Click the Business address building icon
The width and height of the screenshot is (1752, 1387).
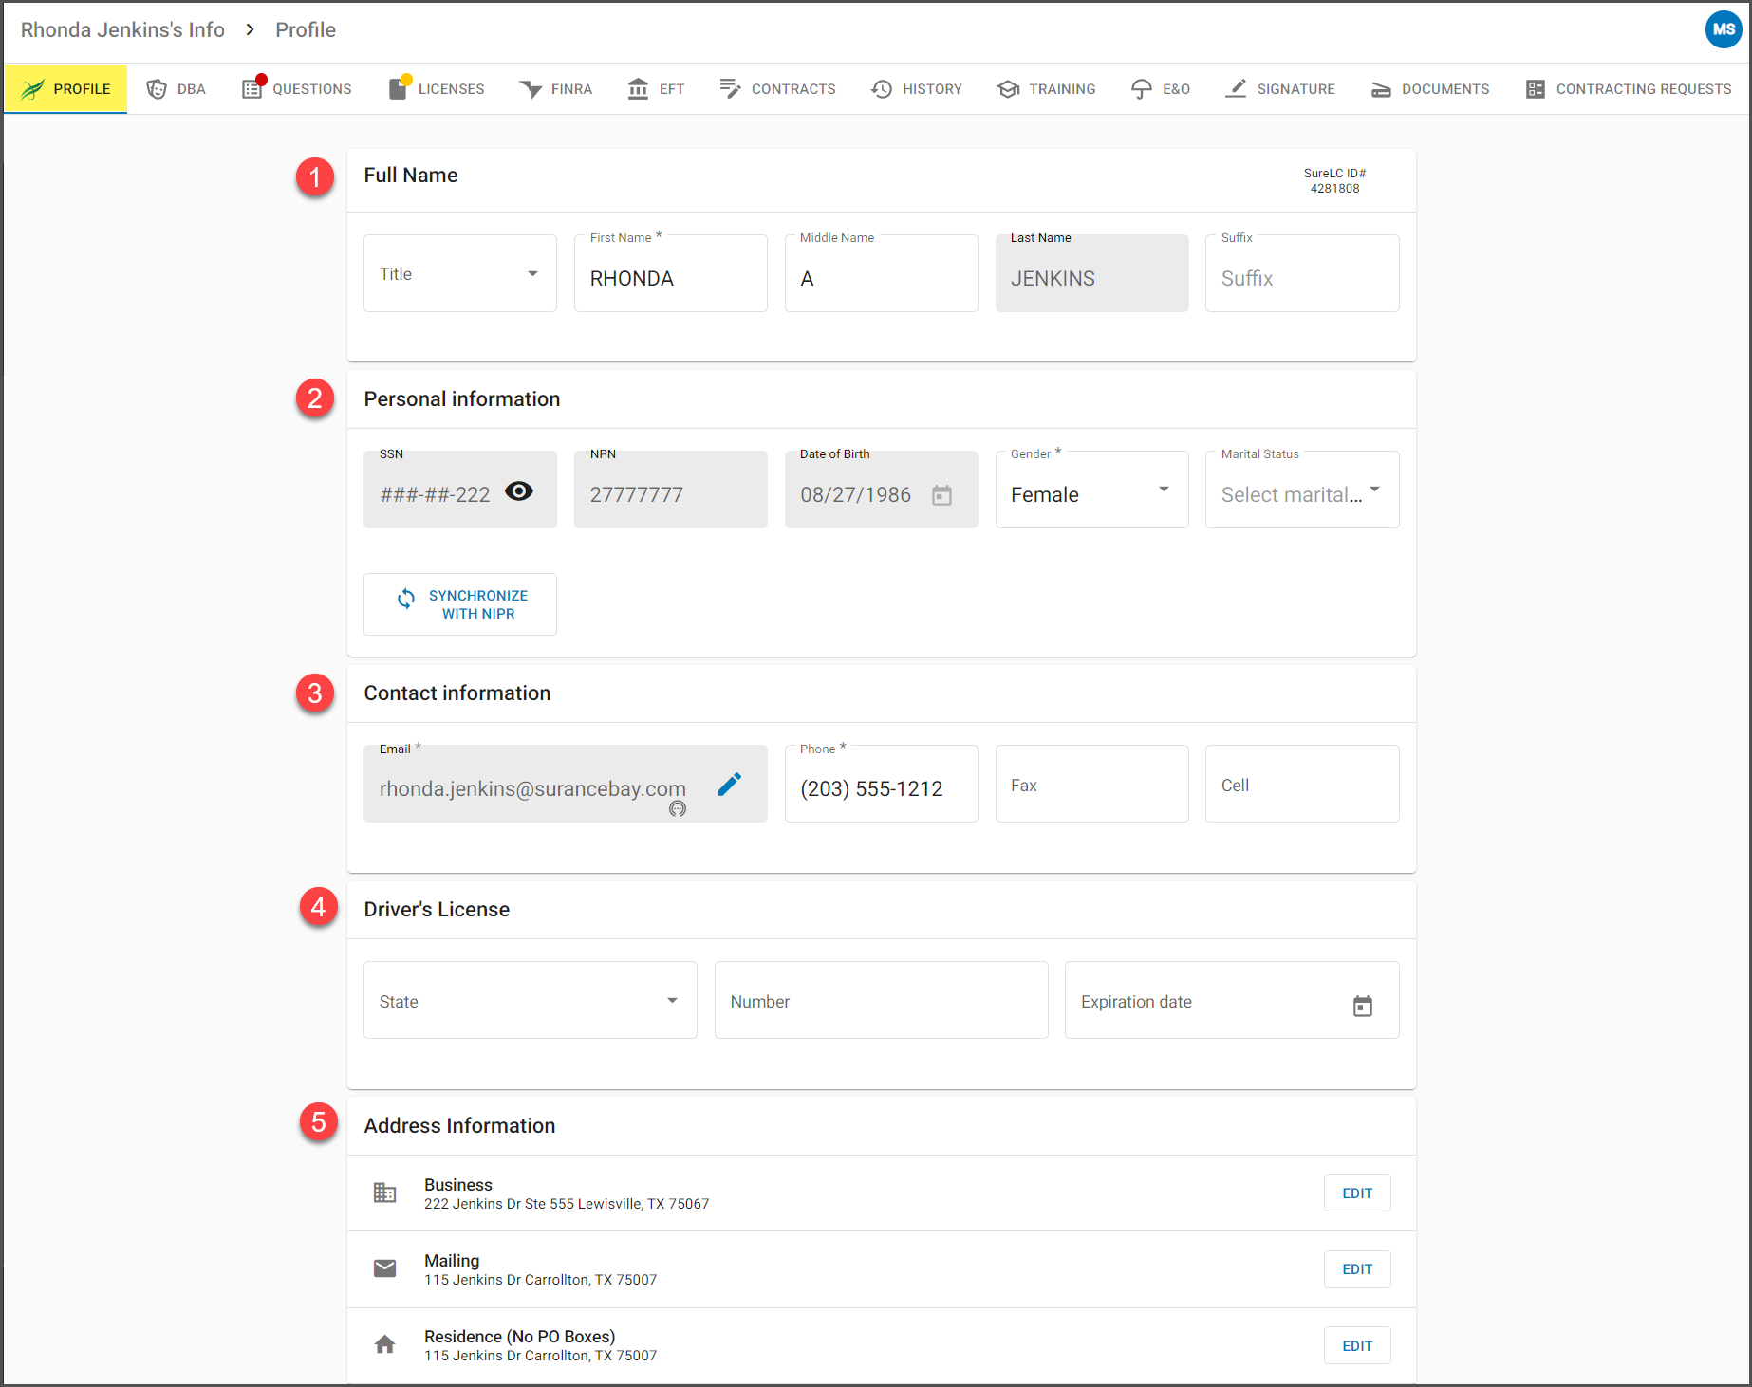385,1193
